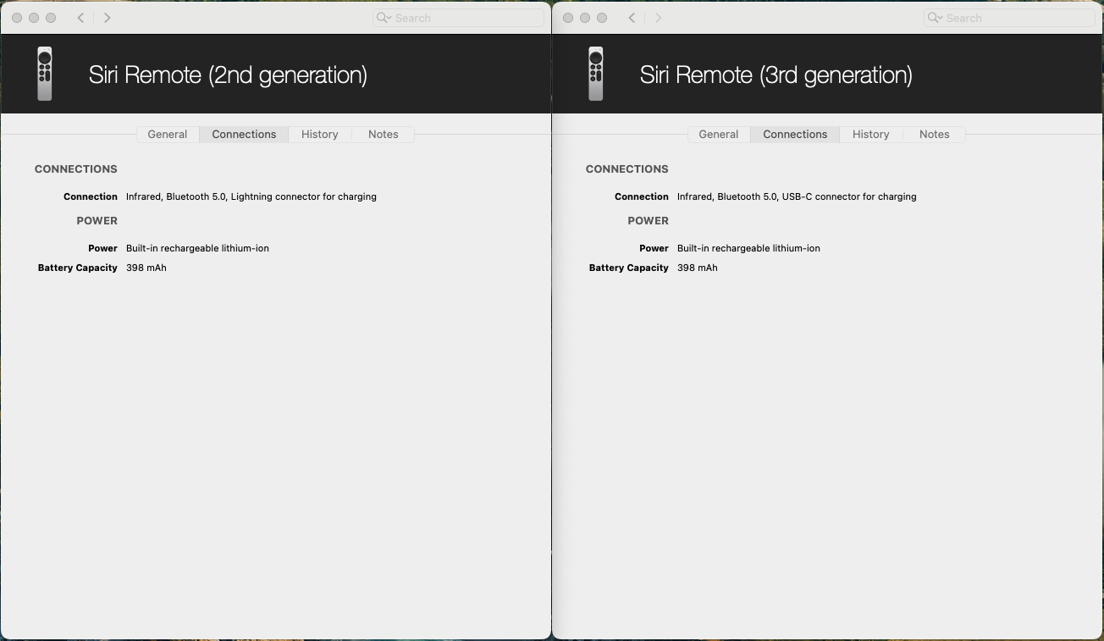
Task: Click forward arrow in 3rd generation window
Action: pos(658,18)
